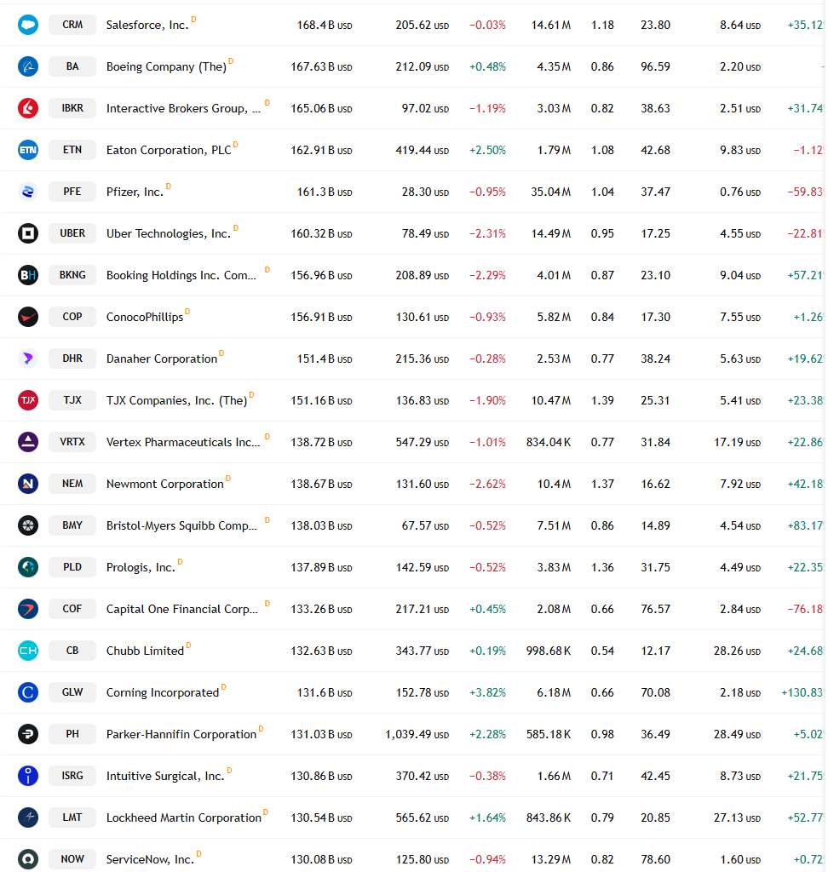The image size is (828, 872).
Task: Open the CRM ticker symbol
Action: [72, 25]
